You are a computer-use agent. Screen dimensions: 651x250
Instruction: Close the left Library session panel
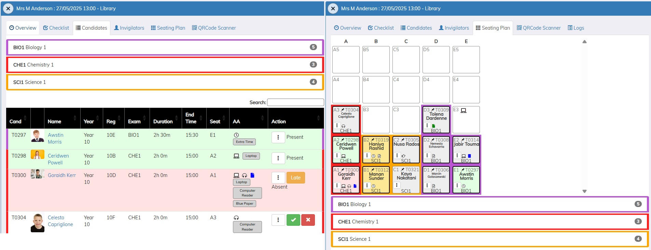tap(8, 9)
